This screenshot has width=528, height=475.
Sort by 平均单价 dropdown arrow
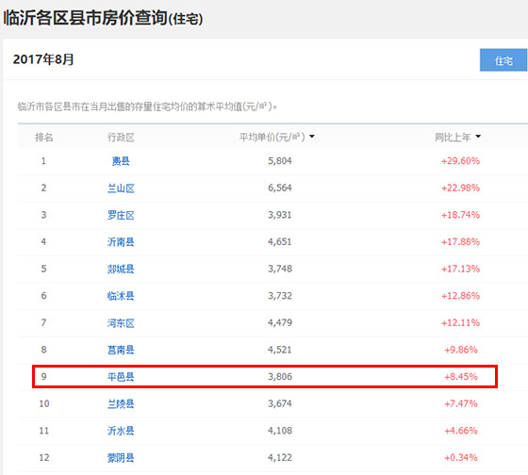[x=312, y=137]
